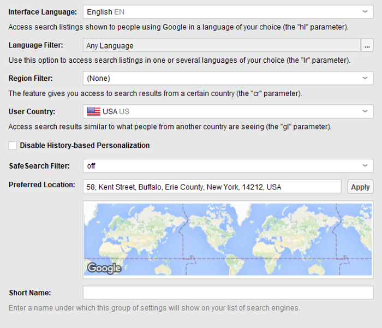
Task: Click the Short Name text field
Action: pyautogui.click(x=228, y=293)
